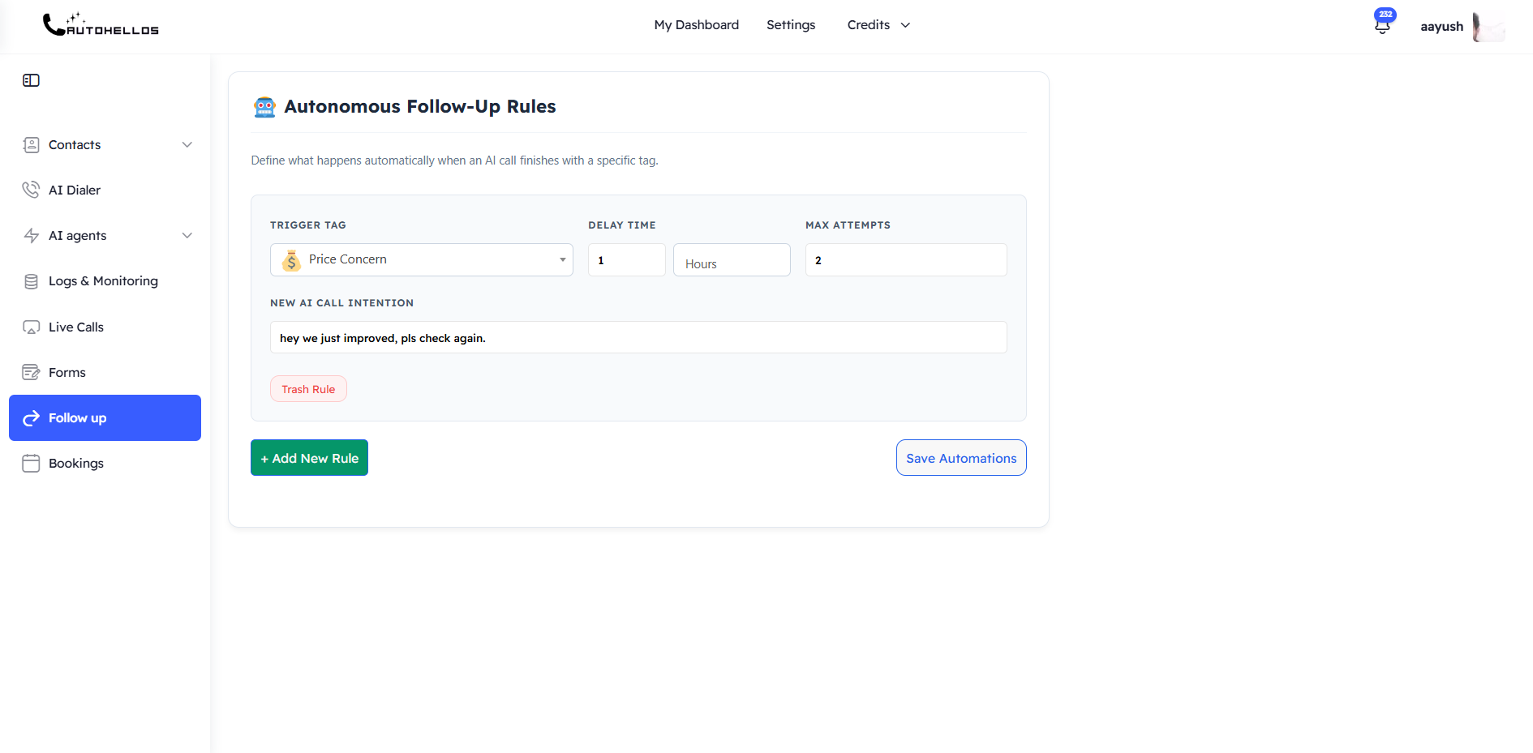Open the Hours delay unit selector
Viewport: 1533px width, 753px height.
click(732, 260)
